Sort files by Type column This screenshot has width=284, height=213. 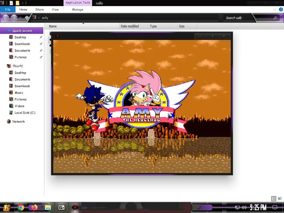pyautogui.click(x=163, y=26)
